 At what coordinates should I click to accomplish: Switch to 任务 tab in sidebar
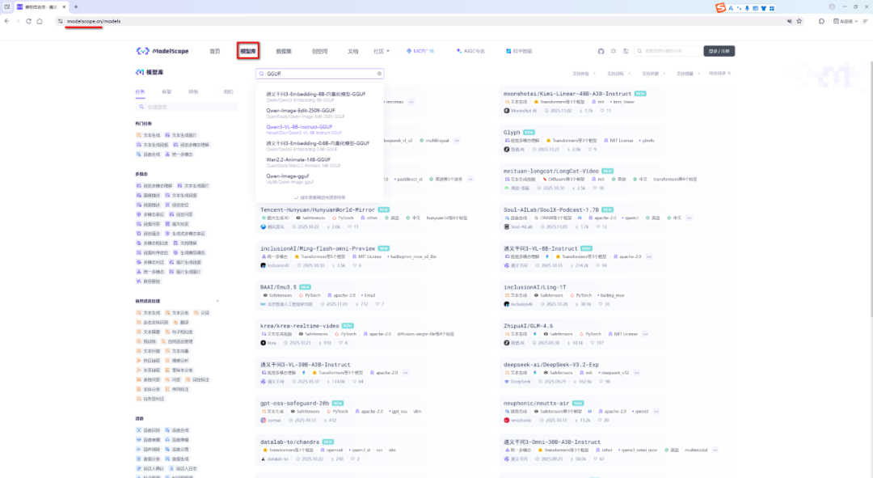click(140, 92)
